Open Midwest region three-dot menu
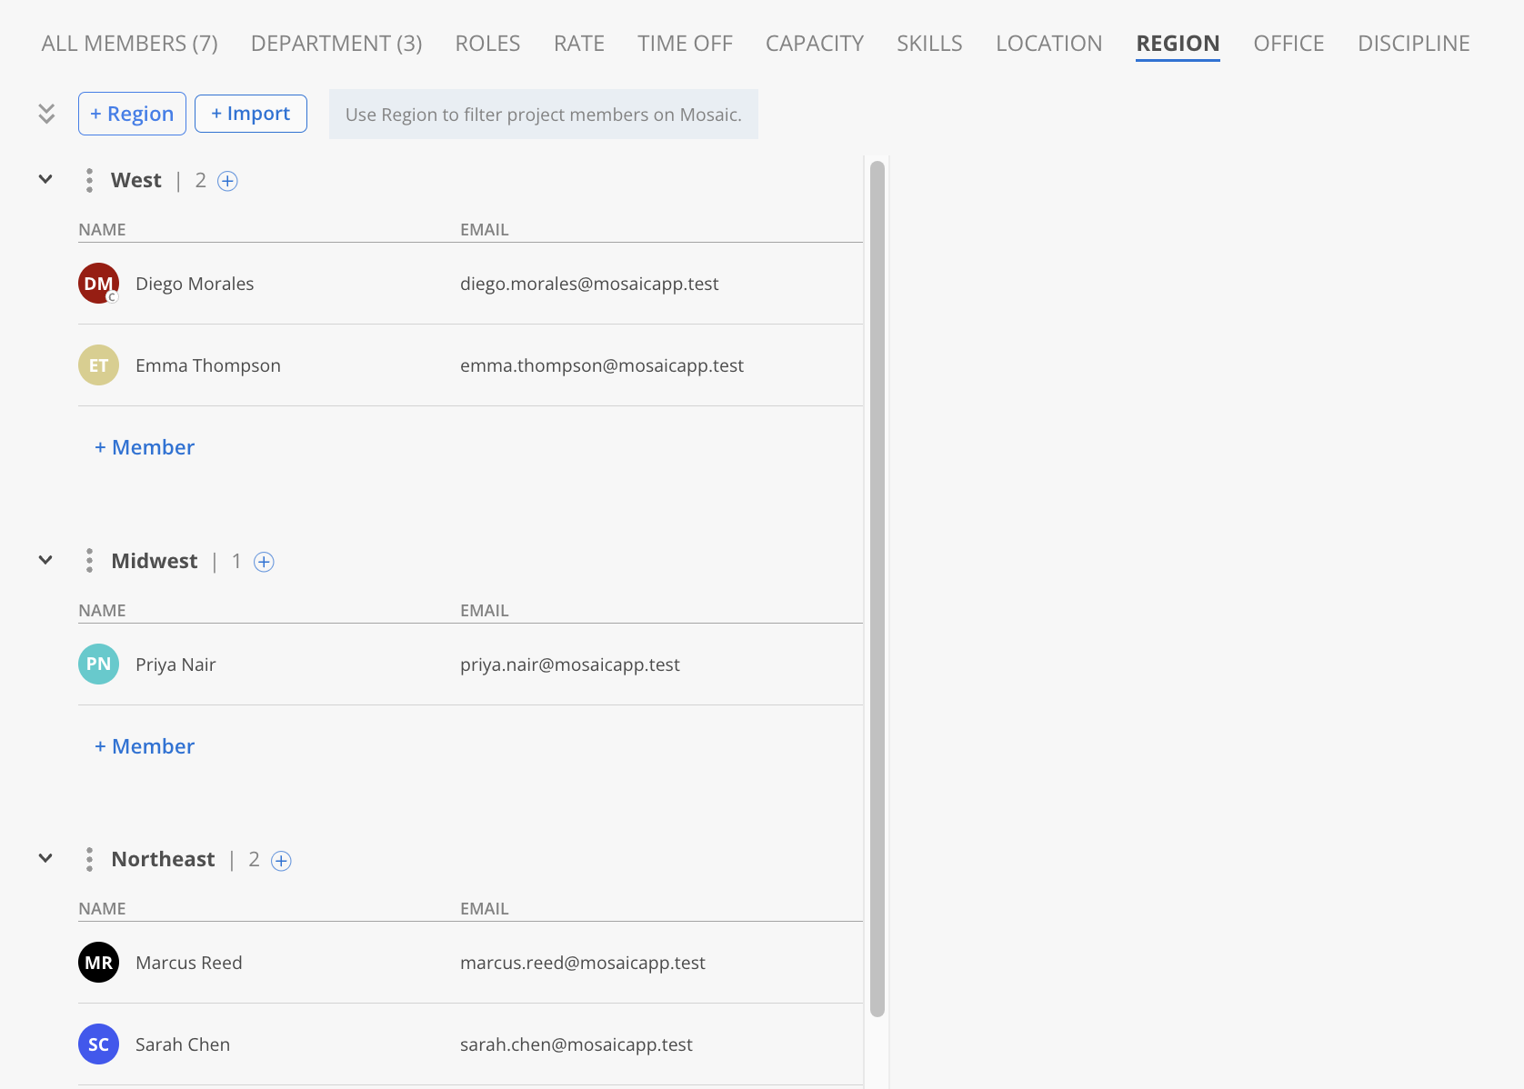Viewport: 1524px width, 1089px height. [89, 561]
